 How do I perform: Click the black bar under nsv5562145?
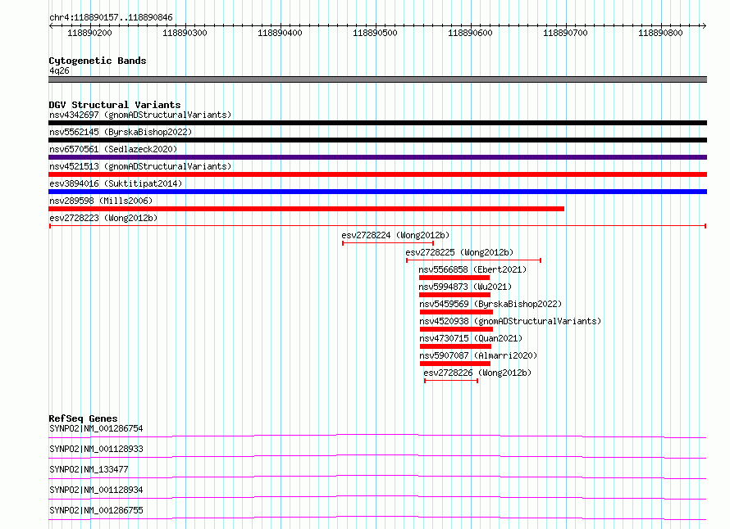(377, 140)
